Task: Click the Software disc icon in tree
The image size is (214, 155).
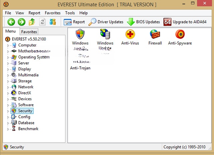Action: tap(14, 105)
